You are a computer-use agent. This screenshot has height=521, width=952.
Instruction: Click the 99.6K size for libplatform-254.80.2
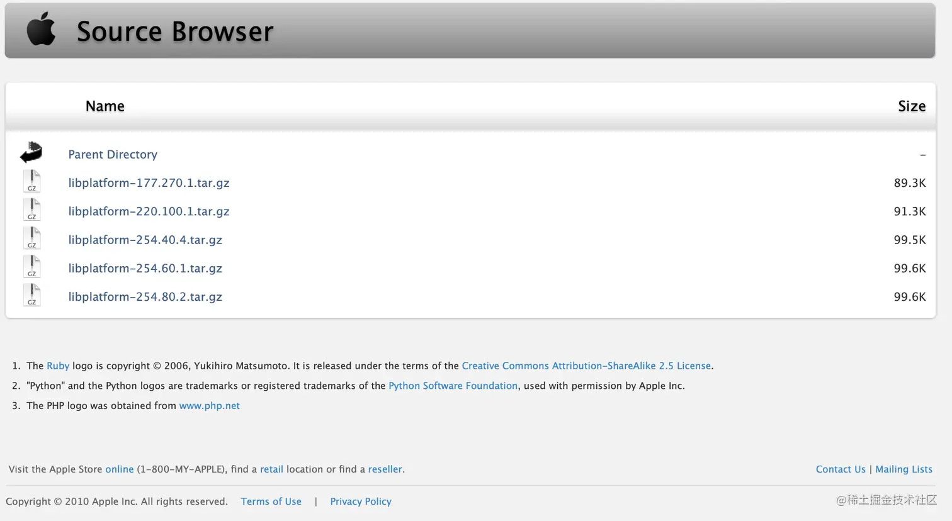click(910, 296)
